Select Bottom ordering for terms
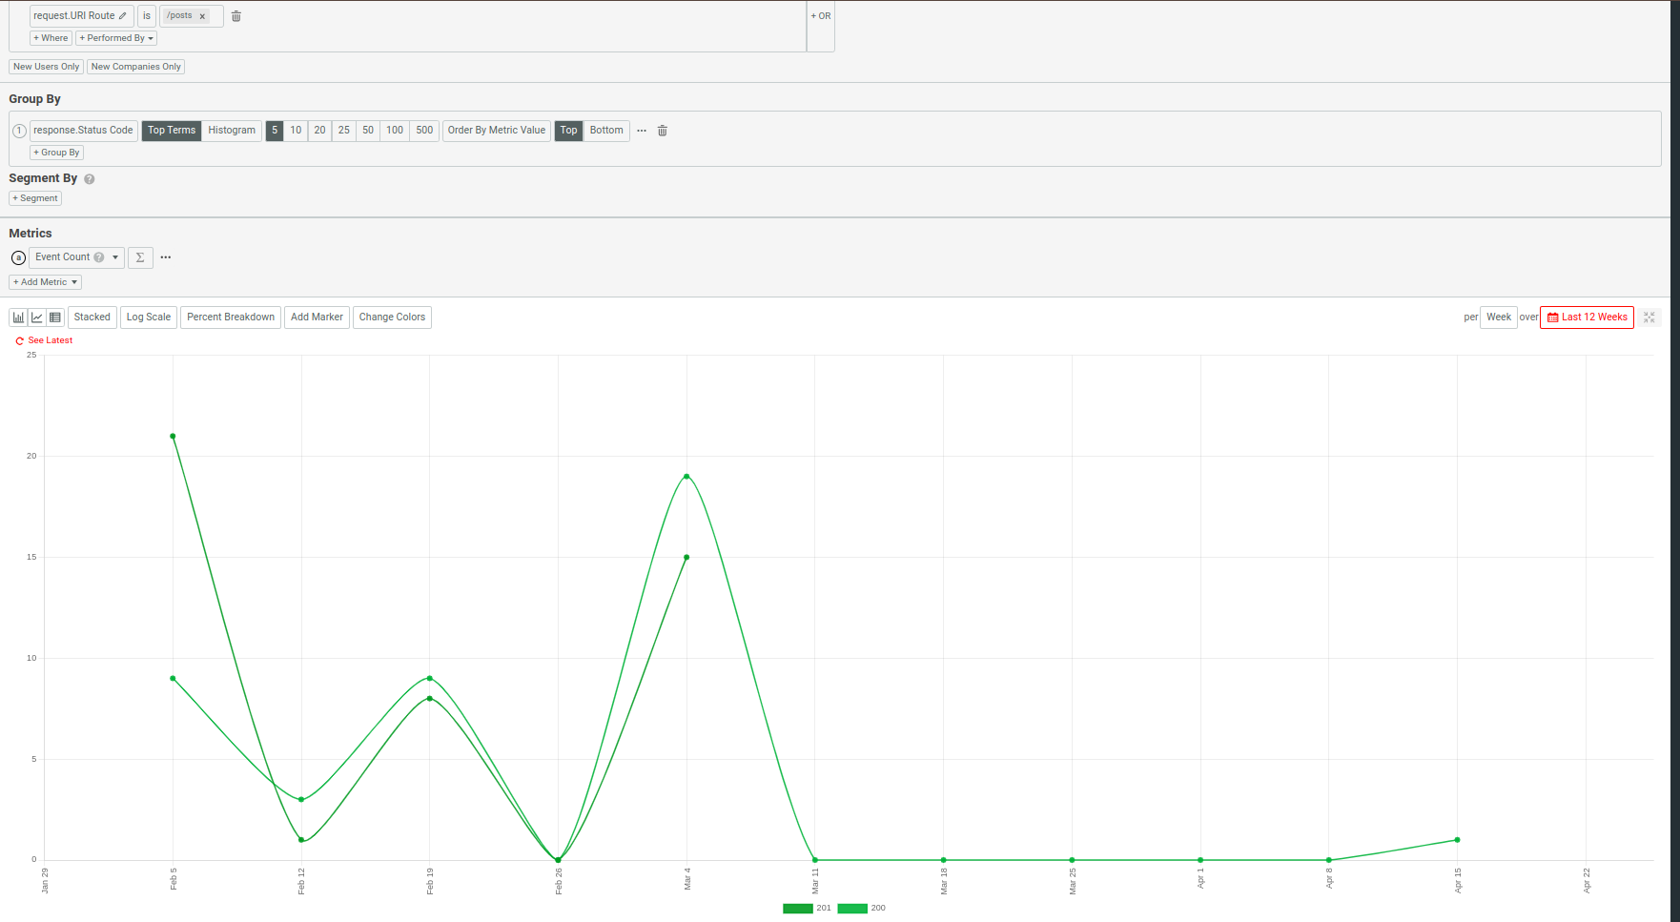 tap(606, 131)
